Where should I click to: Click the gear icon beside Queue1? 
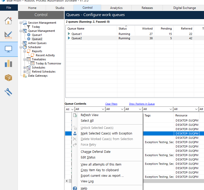coord(29,35)
